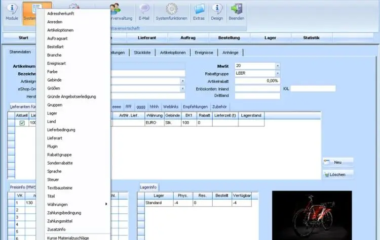Screen dimensions: 380x240
Task: Click the Beenden exit icon
Action: click(x=237, y=9)
